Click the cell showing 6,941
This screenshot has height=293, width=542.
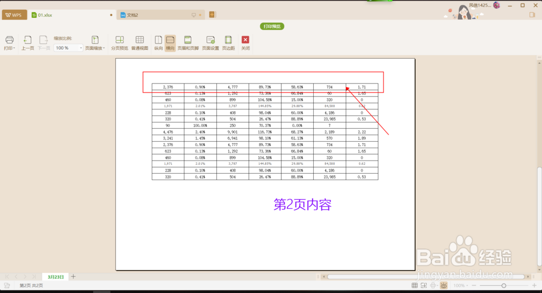pos(233,138)
